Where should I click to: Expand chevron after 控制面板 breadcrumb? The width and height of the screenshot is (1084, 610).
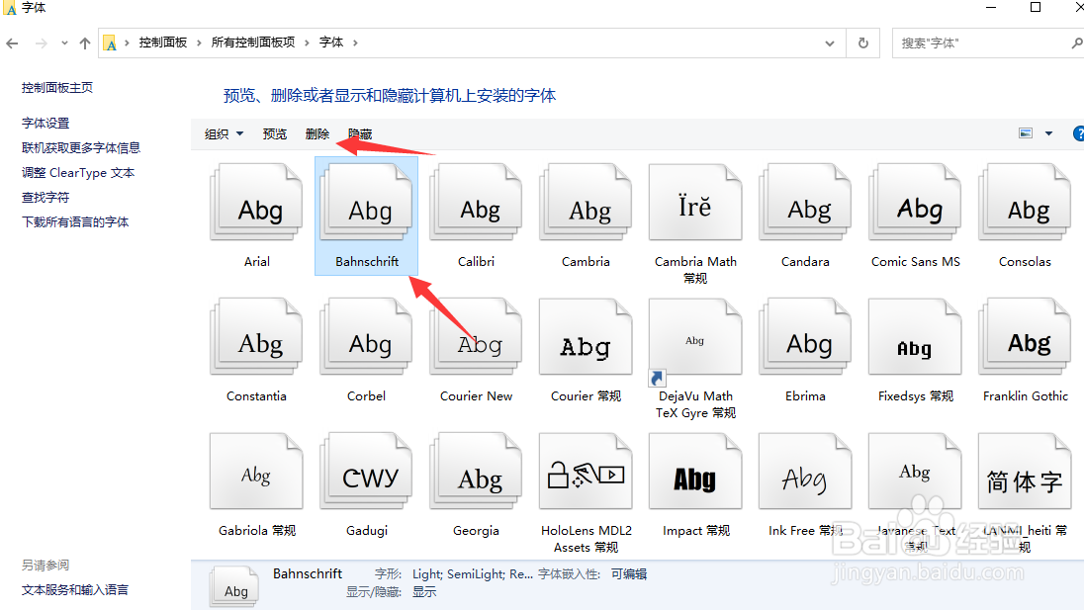click(x=199, y=43)
